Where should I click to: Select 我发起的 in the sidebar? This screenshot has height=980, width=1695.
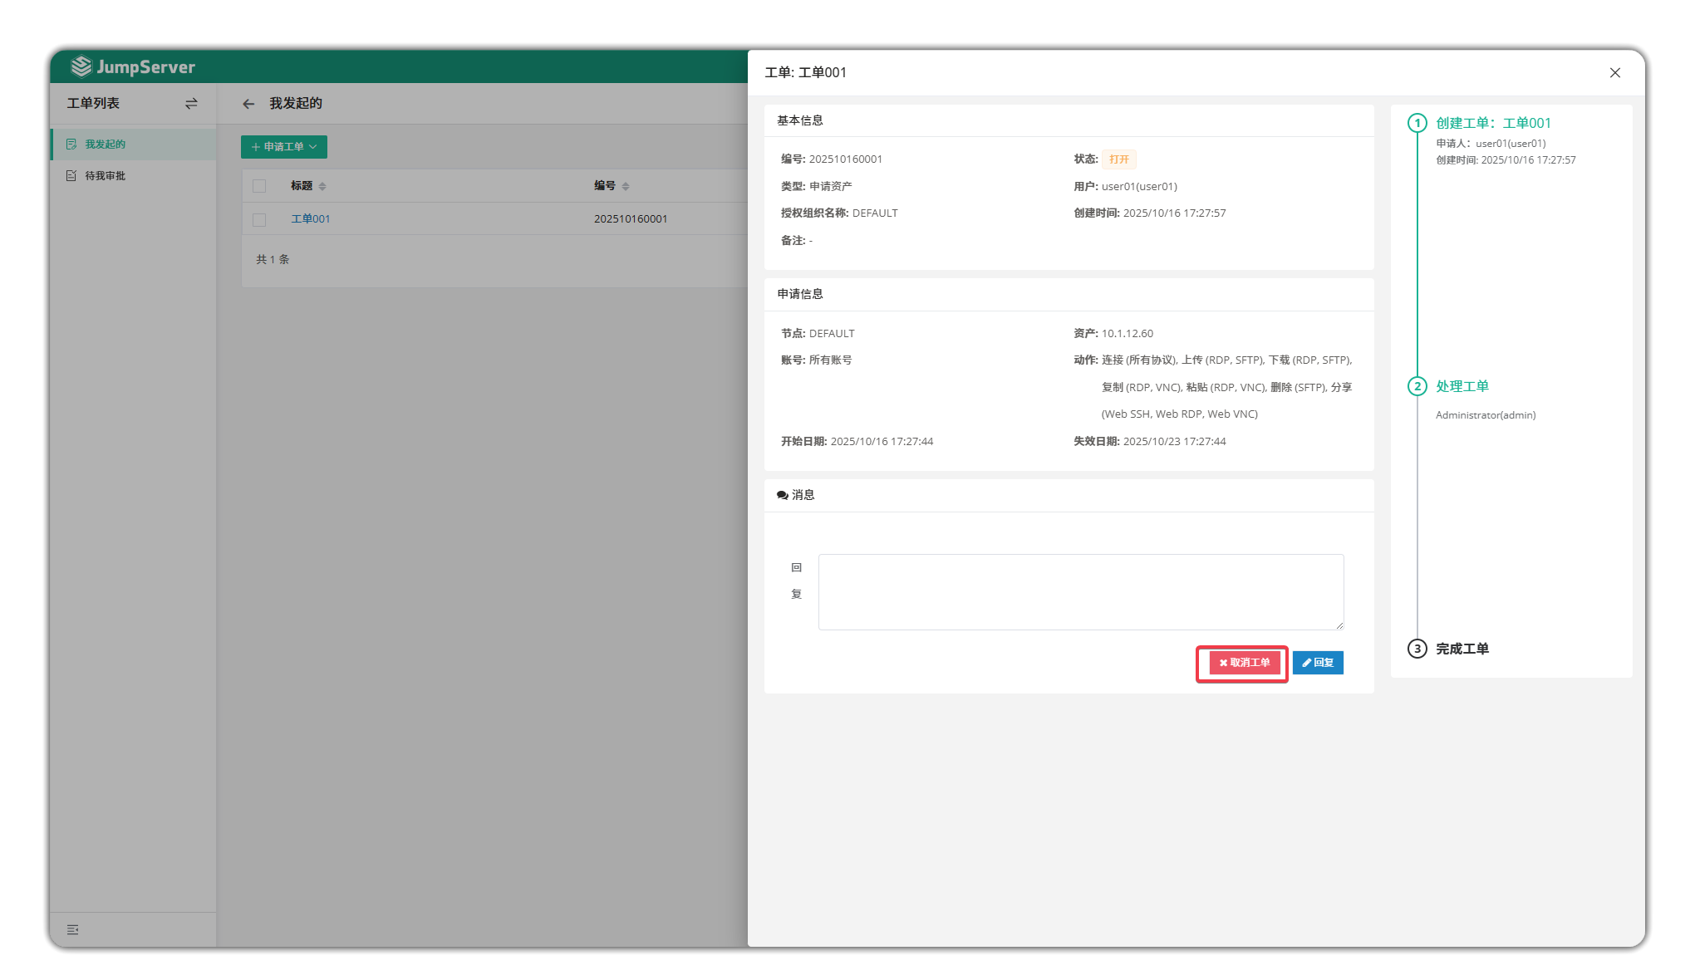click(x=106, y=145)
